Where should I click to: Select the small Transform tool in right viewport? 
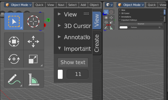[106, 18]
